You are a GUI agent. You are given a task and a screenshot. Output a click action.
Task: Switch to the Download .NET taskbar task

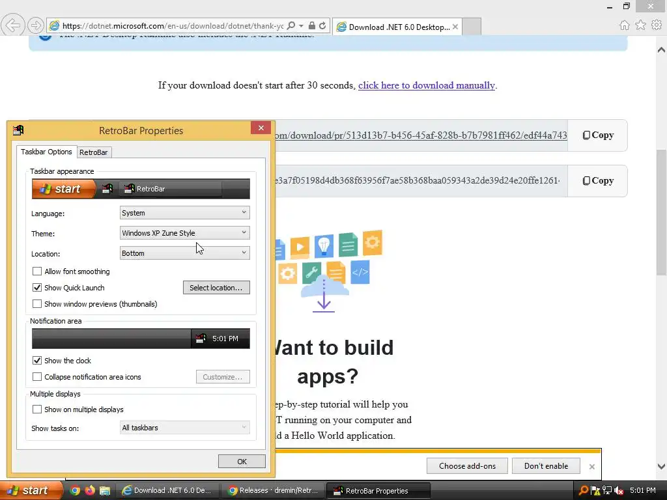click(x=169, y=490)
